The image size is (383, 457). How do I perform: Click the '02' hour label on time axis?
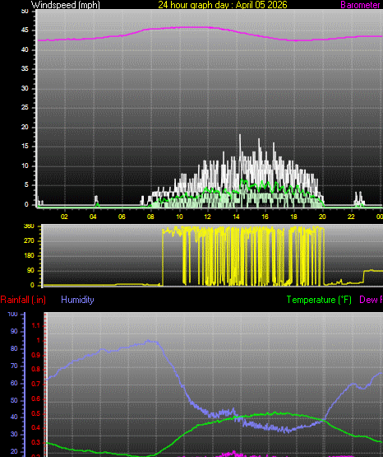click(x=64, y=217)
